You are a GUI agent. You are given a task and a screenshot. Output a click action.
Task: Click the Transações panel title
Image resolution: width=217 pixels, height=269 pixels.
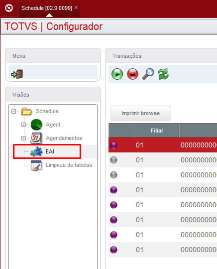click(x=127, y=56)
